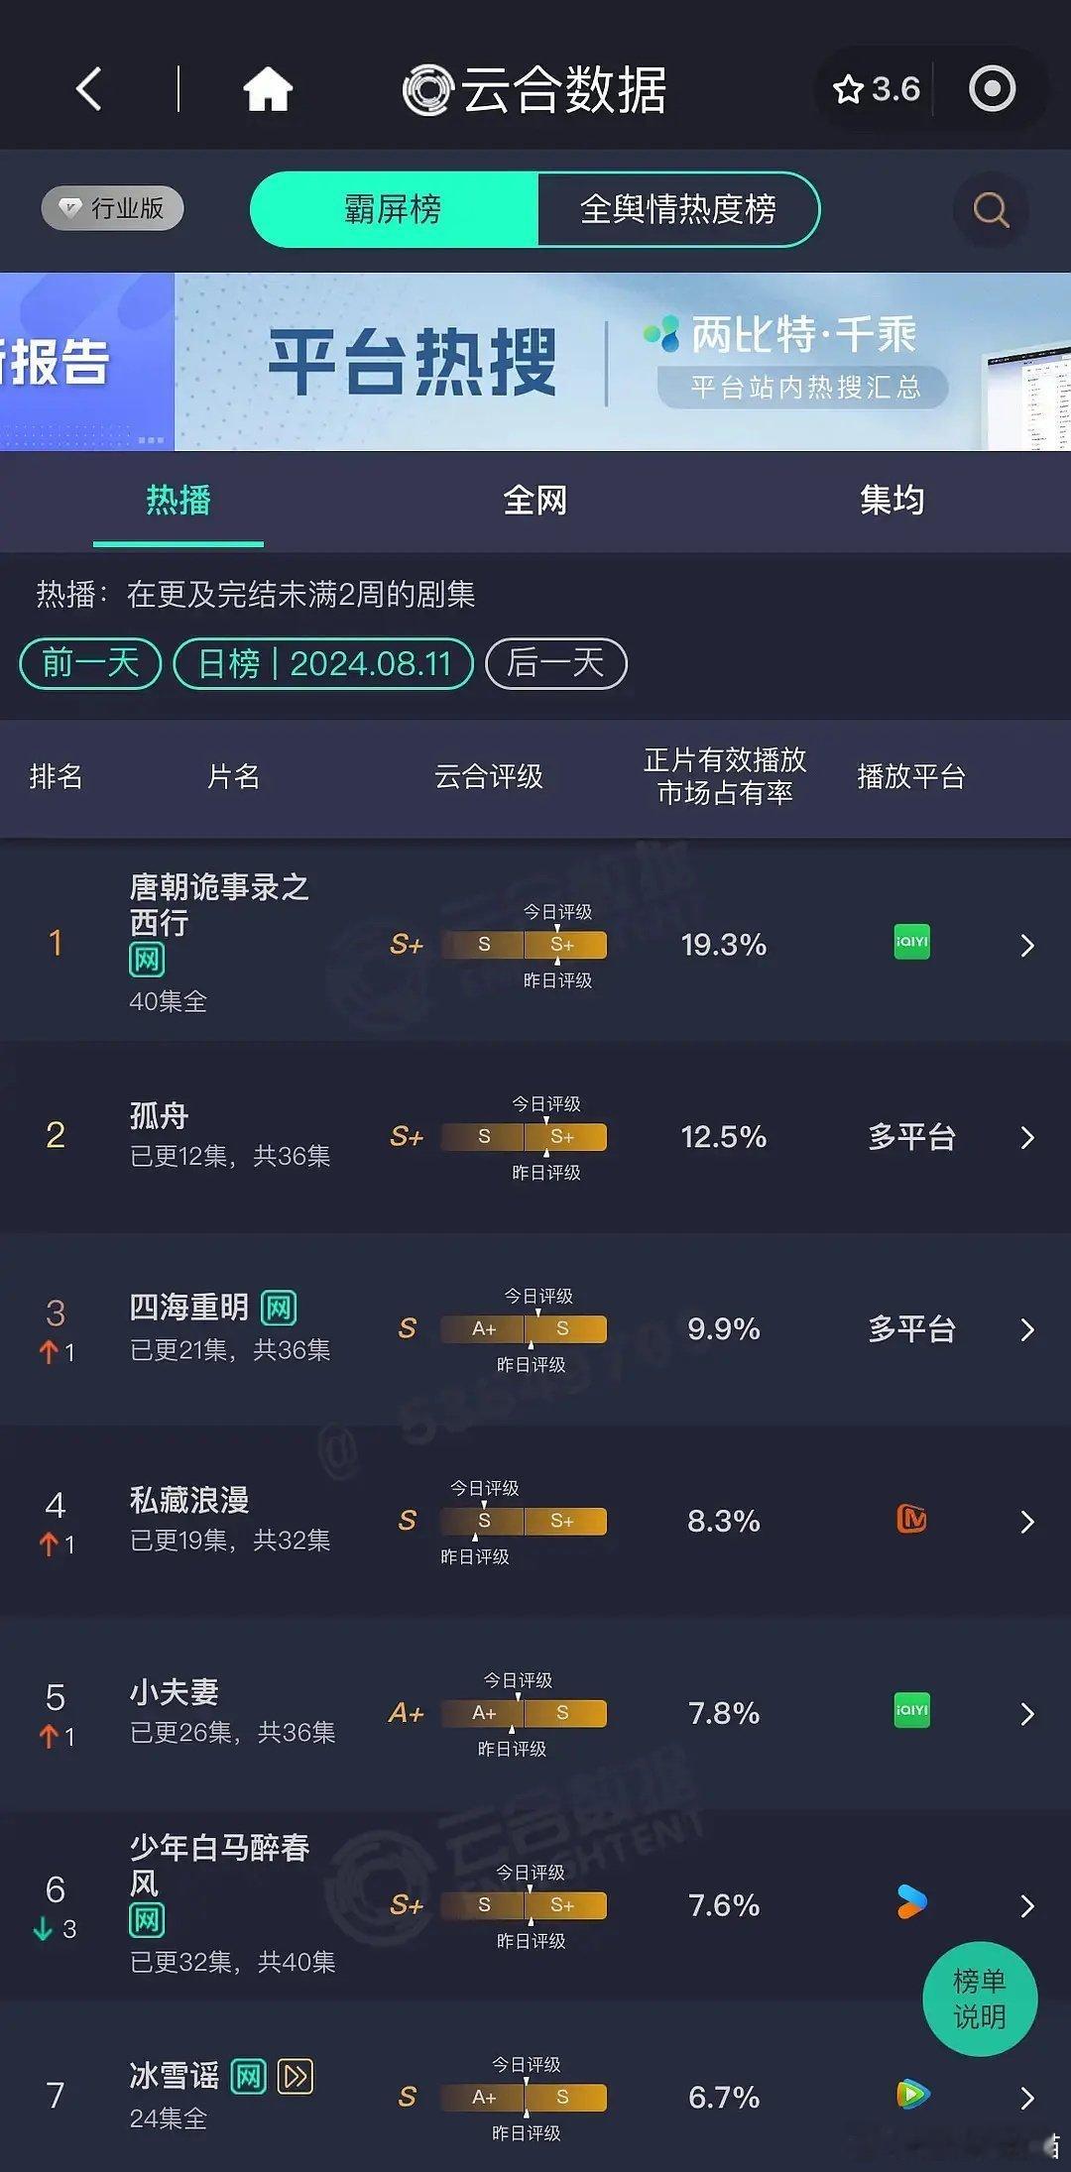Image resolution: width=1071 pixels, height=2172 pixels.
Task: Open the chevron on the 四海重明 row
Action: click(1026, 1329)
